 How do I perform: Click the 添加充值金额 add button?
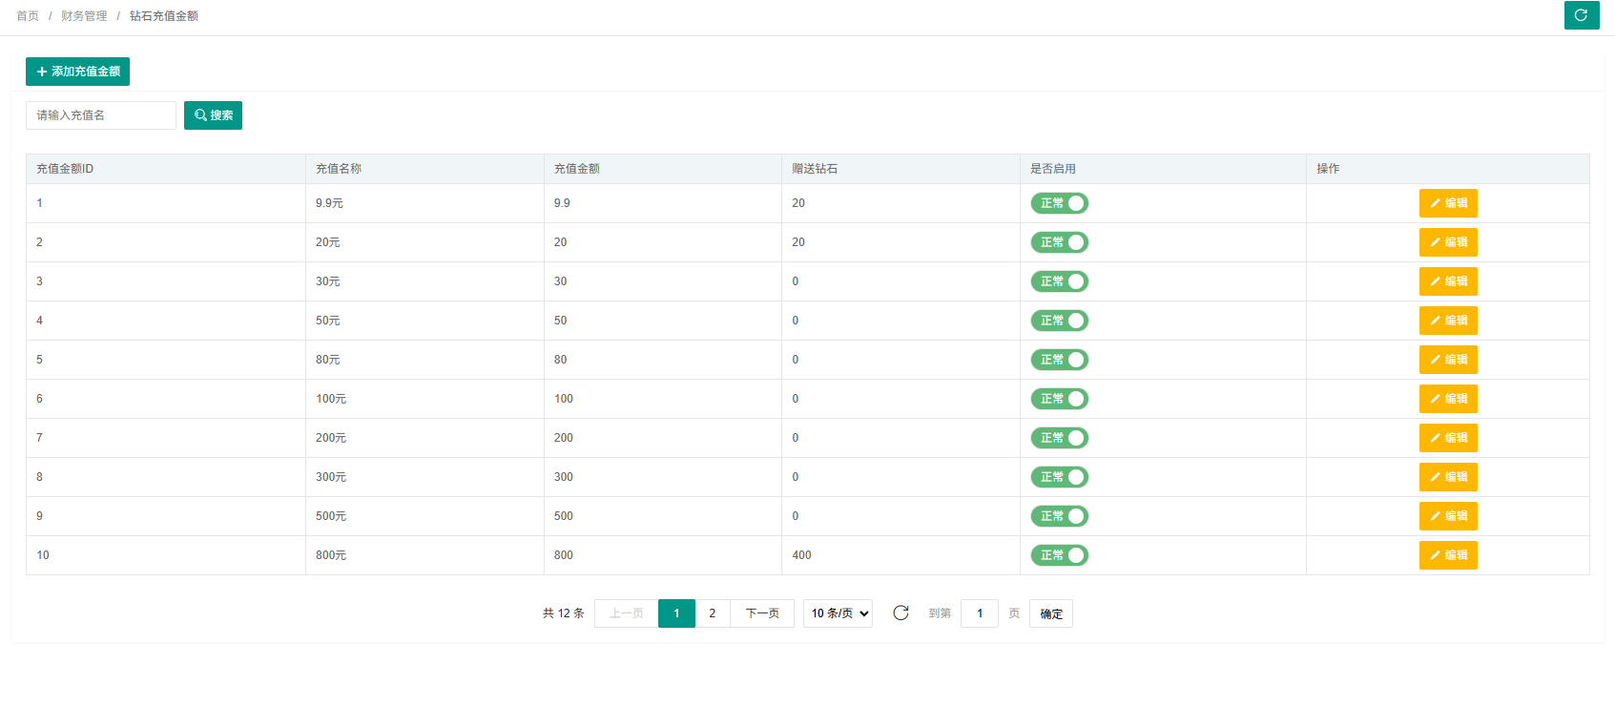pyautogui.click(x=77, y=72)
